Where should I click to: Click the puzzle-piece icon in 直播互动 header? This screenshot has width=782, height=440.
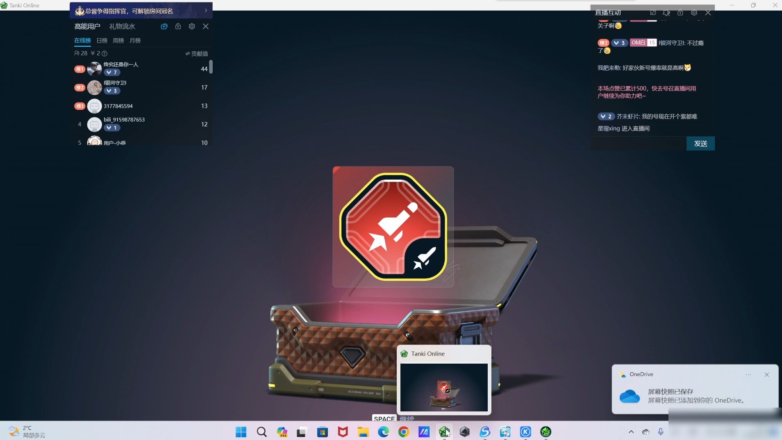(x=666, y=13)
